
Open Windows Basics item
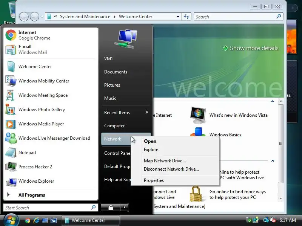[225, 135]
